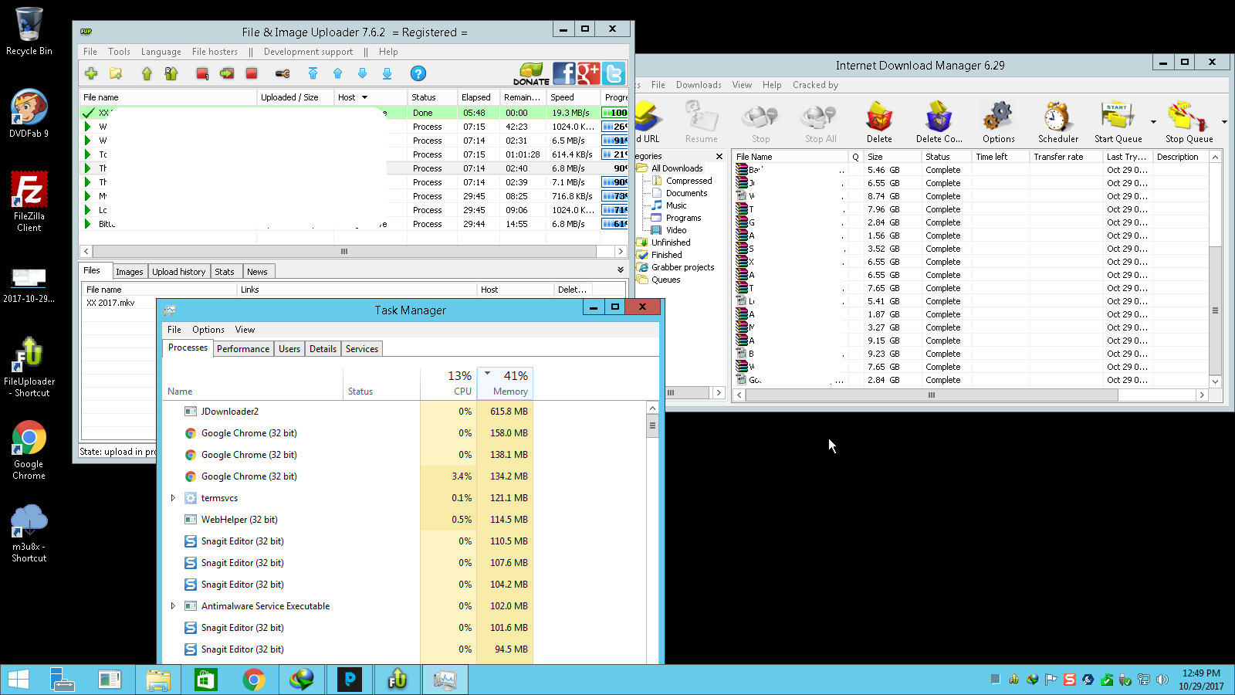
Task: Expand the termsvcs process group
Action: 173,498
